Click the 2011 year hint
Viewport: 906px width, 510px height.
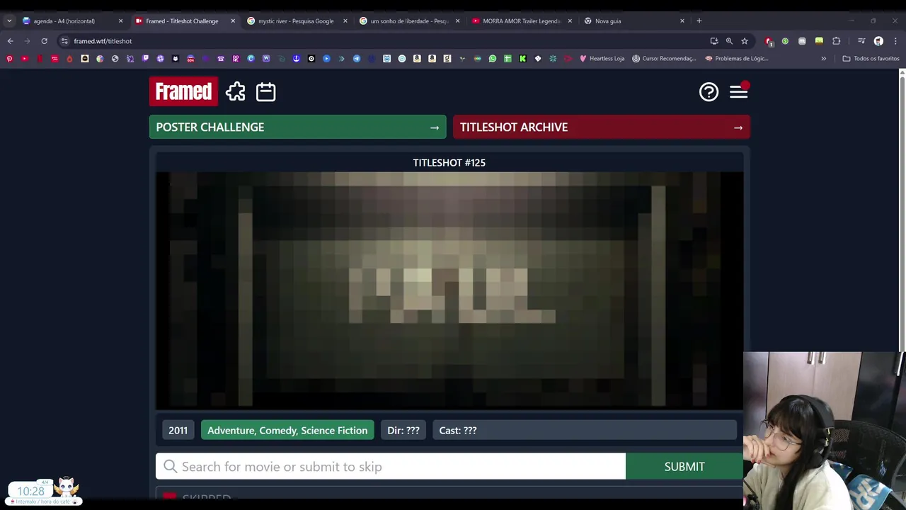point(178,430)
